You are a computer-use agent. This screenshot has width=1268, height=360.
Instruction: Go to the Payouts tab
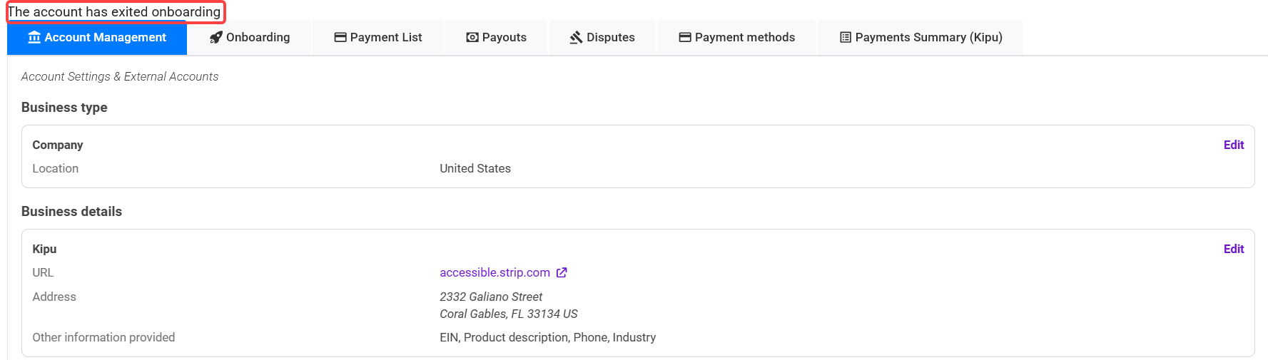click(x=504, y=38)
